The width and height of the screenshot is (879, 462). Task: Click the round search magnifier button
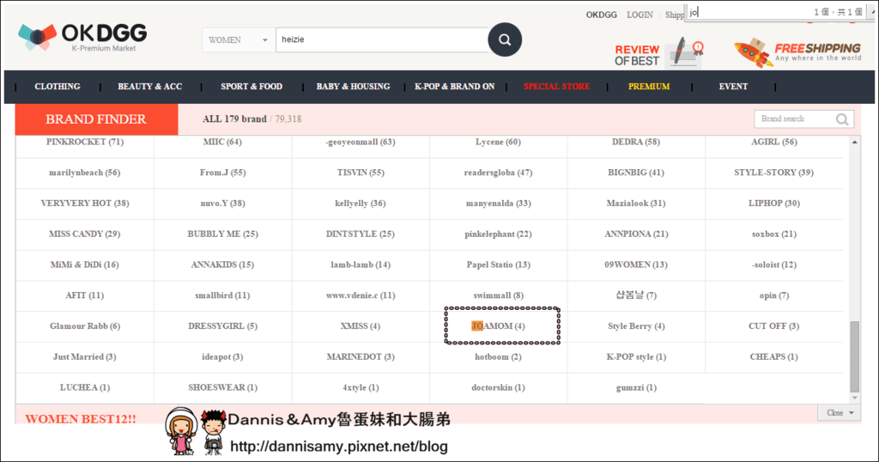(x=505, y=40)
